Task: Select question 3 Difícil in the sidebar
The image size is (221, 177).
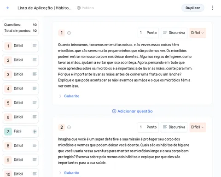Action: click(20, 74)
